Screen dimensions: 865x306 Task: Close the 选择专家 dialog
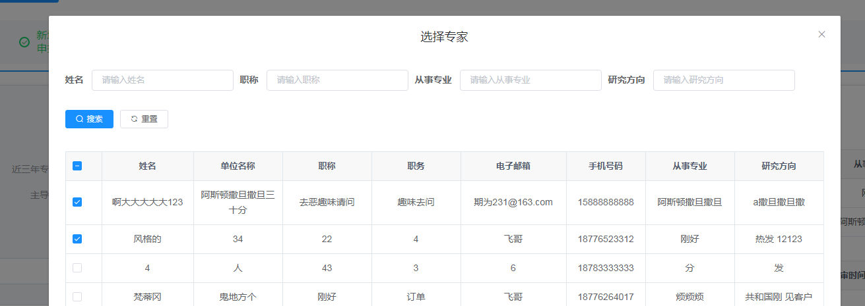coord(821,34)
